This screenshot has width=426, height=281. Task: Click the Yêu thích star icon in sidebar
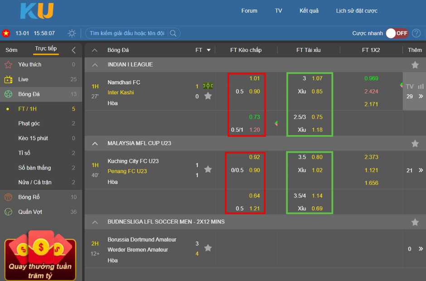(9, 65)
